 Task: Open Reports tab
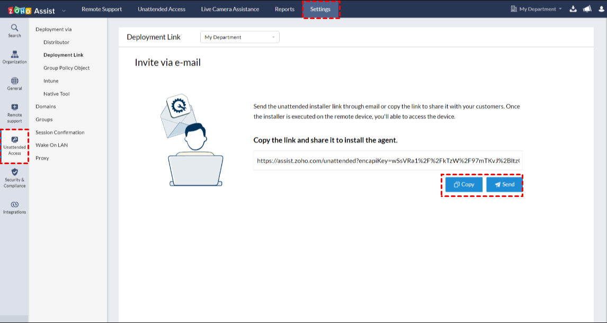click(x=284, y=9)
